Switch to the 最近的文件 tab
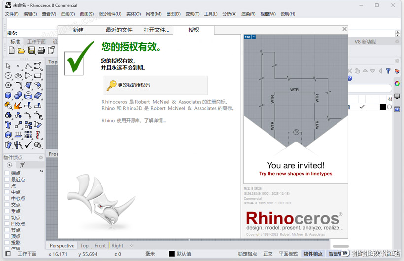 [119, 30]
